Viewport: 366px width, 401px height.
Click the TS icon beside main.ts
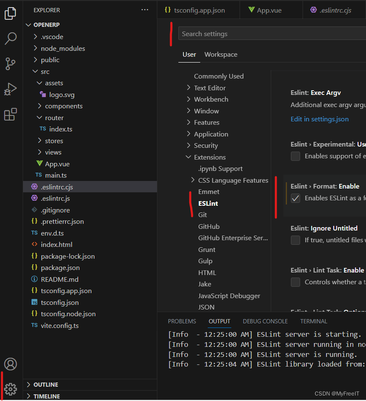[x=39, y=175]
